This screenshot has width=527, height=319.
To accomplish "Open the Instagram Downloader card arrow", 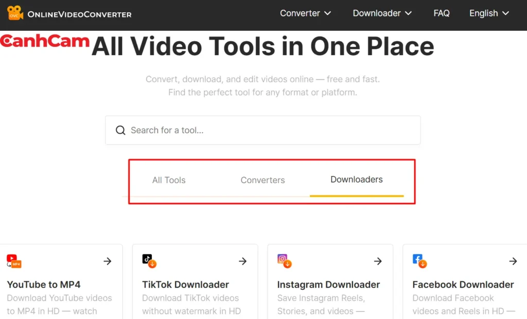I will [x=377, y=261].
